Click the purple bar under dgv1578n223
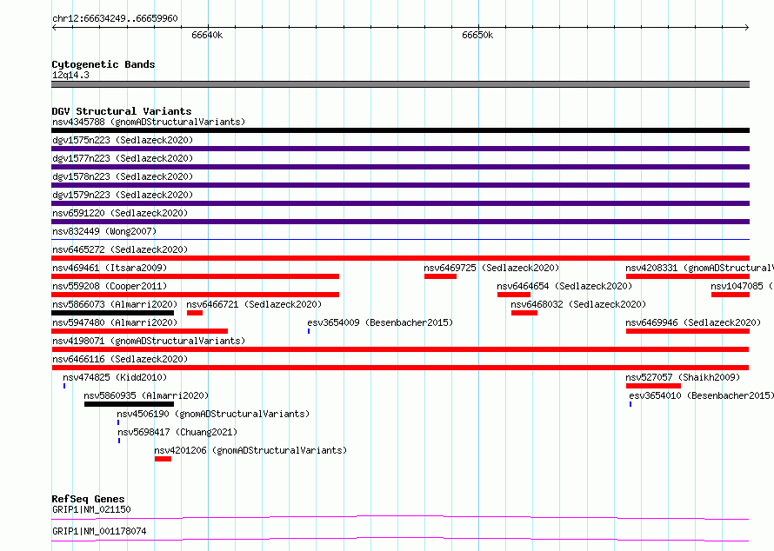 tap(400, 185)
